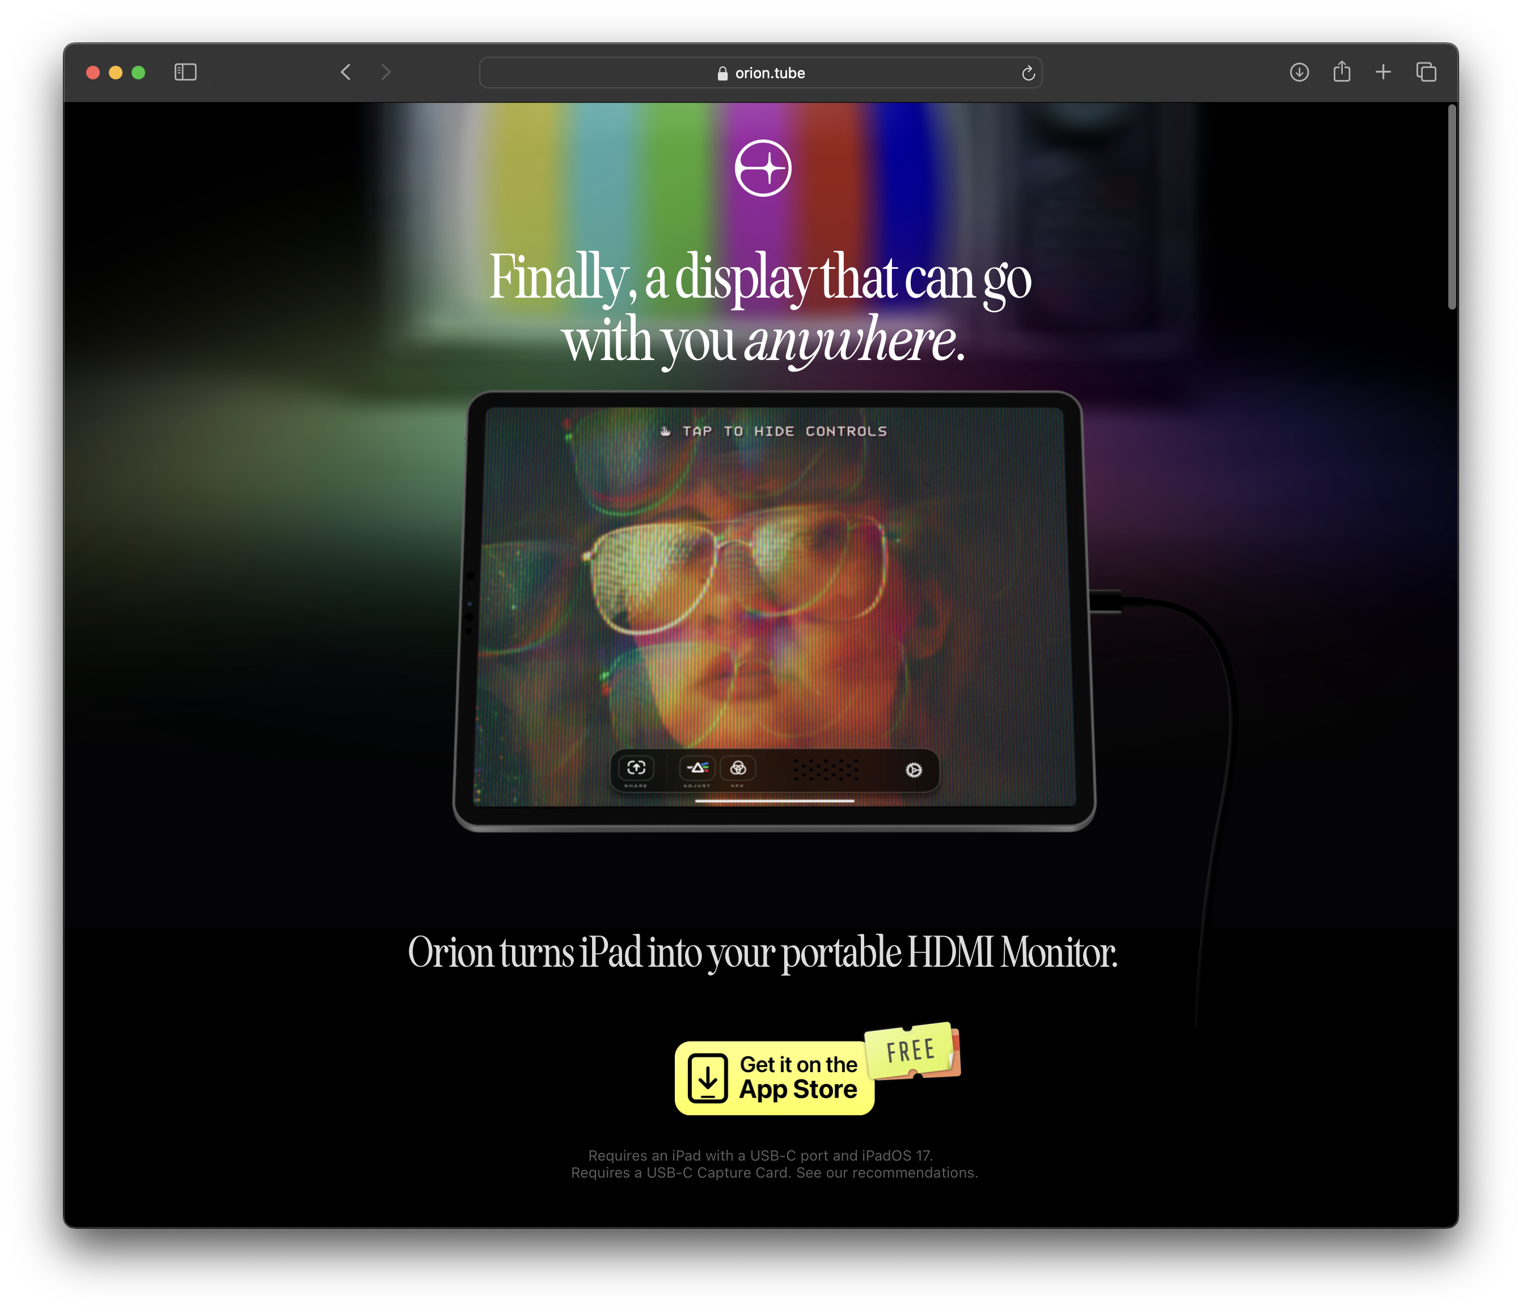Tap the 'Tap to hide controls' label
Screen dimensions: 1522x1312
click(x=774, y=431)
